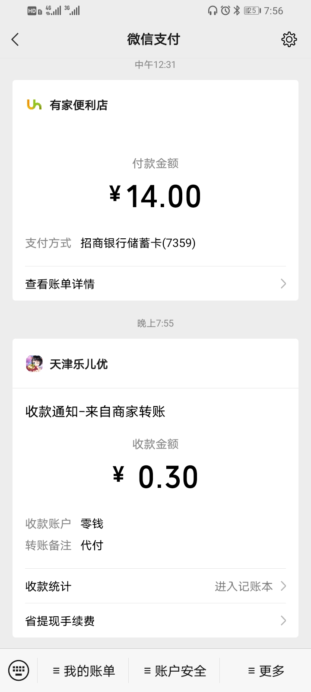Expand 省提现手续费 row chevron
The image size is (311, 692).
(283, 621)
